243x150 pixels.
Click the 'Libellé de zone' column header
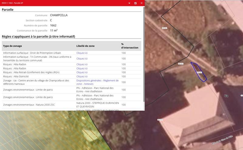coord(85,46)
